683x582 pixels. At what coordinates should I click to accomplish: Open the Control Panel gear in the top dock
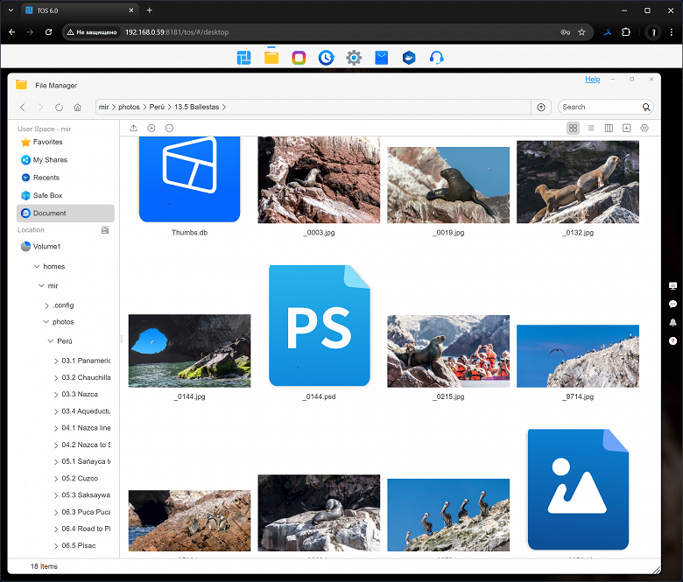pos(354,58)
